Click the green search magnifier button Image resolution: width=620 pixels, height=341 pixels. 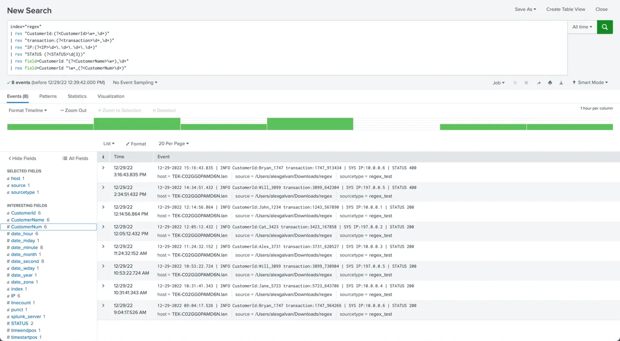604,27
